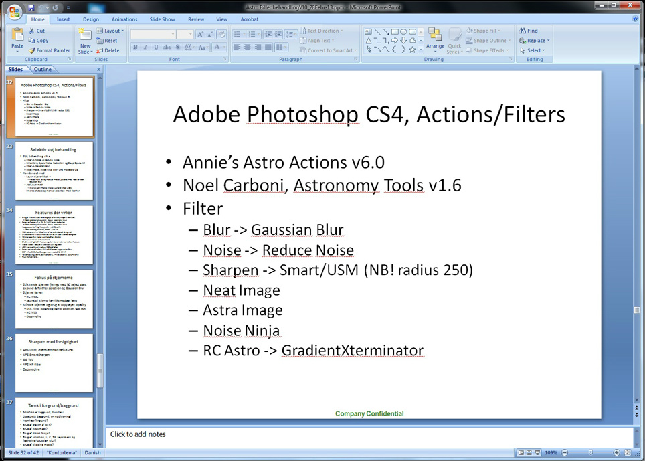Image resolution: width=645 pixels, height=461 pixels.
Task: Align text left
Action: click(238, 48)
